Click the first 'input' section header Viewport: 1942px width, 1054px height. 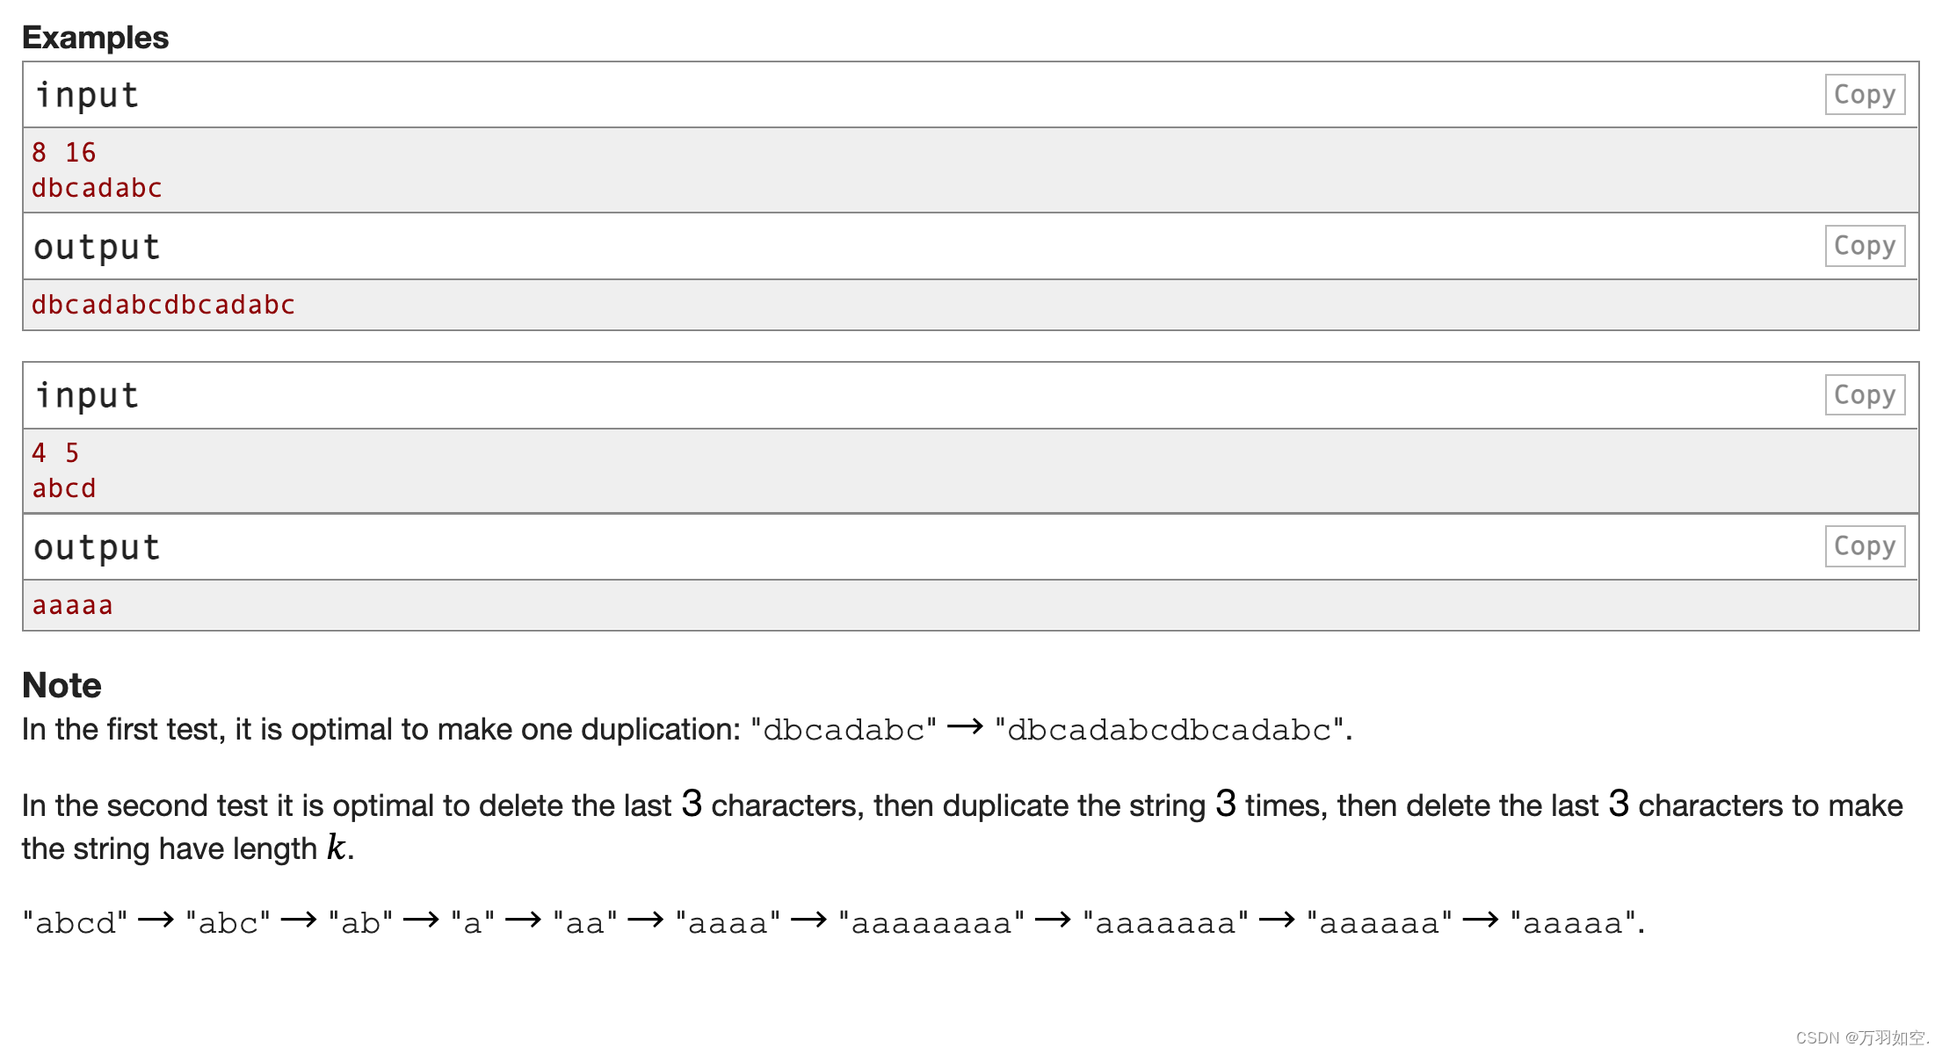point(87,95)
